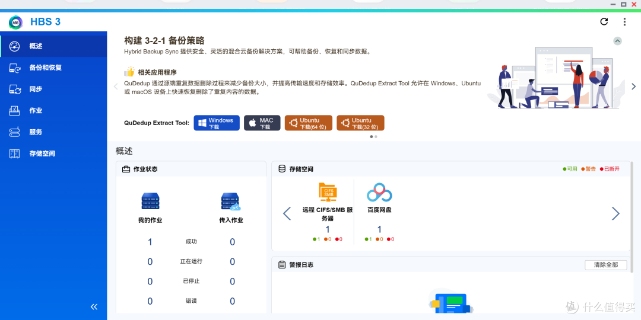The height and width of the screenshot is (320, 641).
Task: Open the 作业 jobs section
Action: click(x=53, y=111)
